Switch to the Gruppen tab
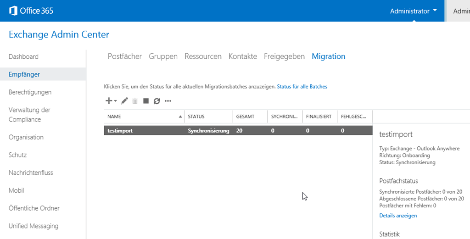The image size is (470, 239). pos(163,56)
